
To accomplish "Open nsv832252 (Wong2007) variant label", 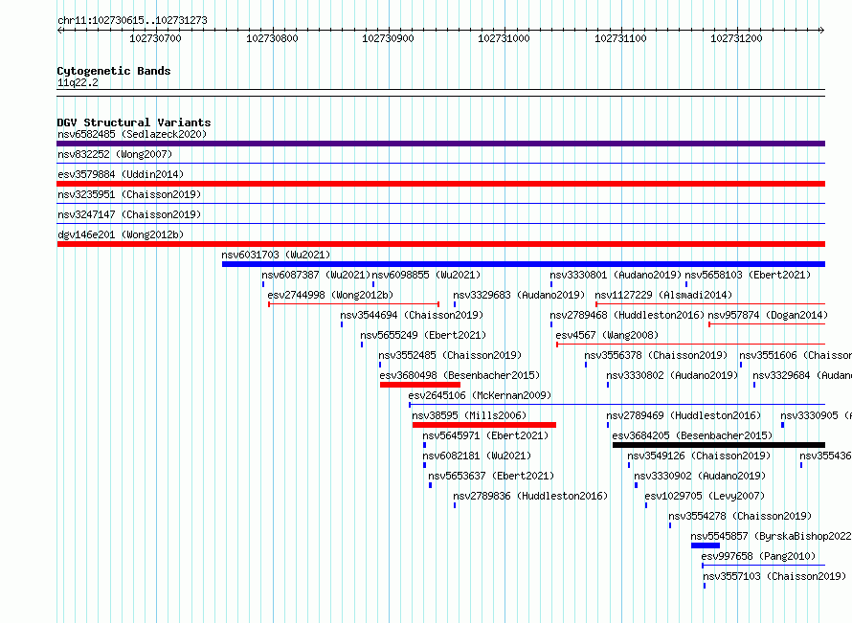I will [x=115, y=154].
